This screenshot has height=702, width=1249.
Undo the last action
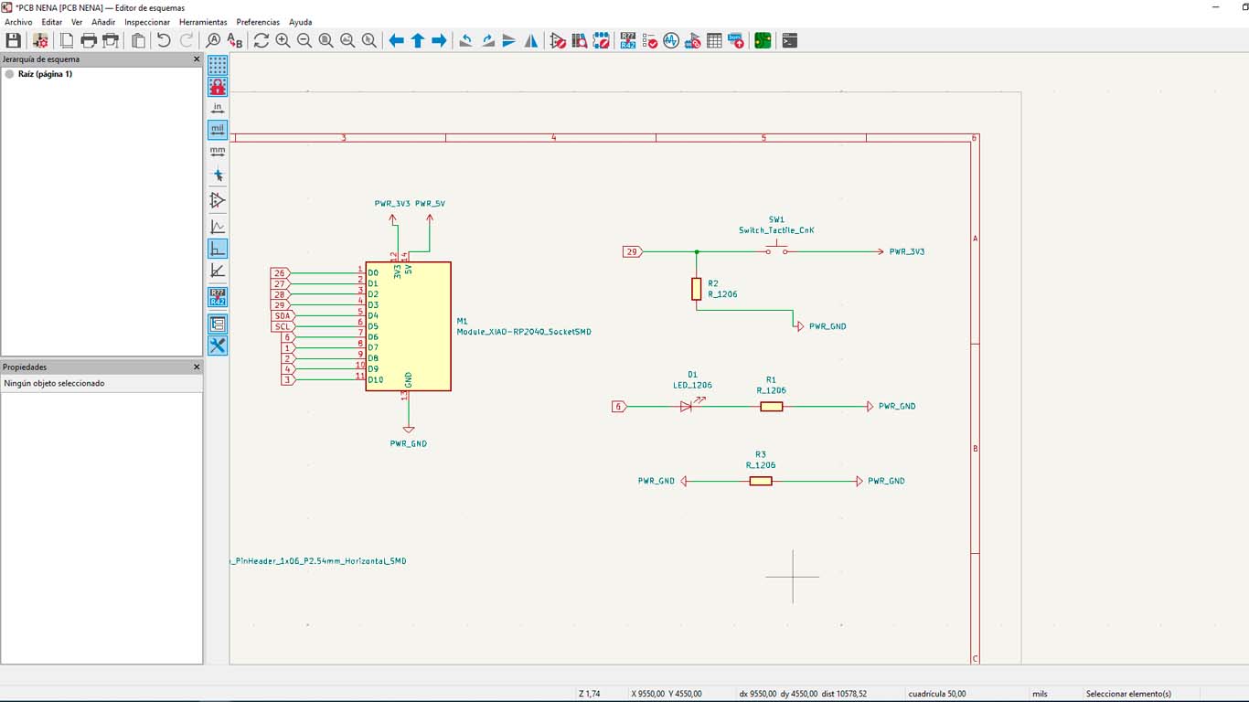pos(164,40)
